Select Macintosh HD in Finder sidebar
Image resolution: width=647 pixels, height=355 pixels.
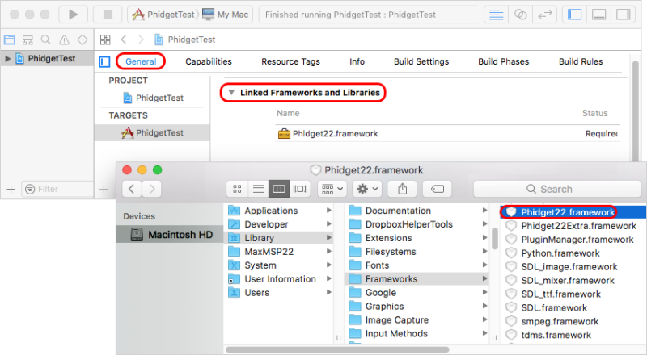point(170,235)
